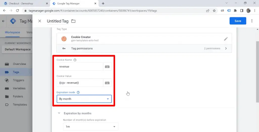Open the months before expiration dropdown

(x=91, y=126)
